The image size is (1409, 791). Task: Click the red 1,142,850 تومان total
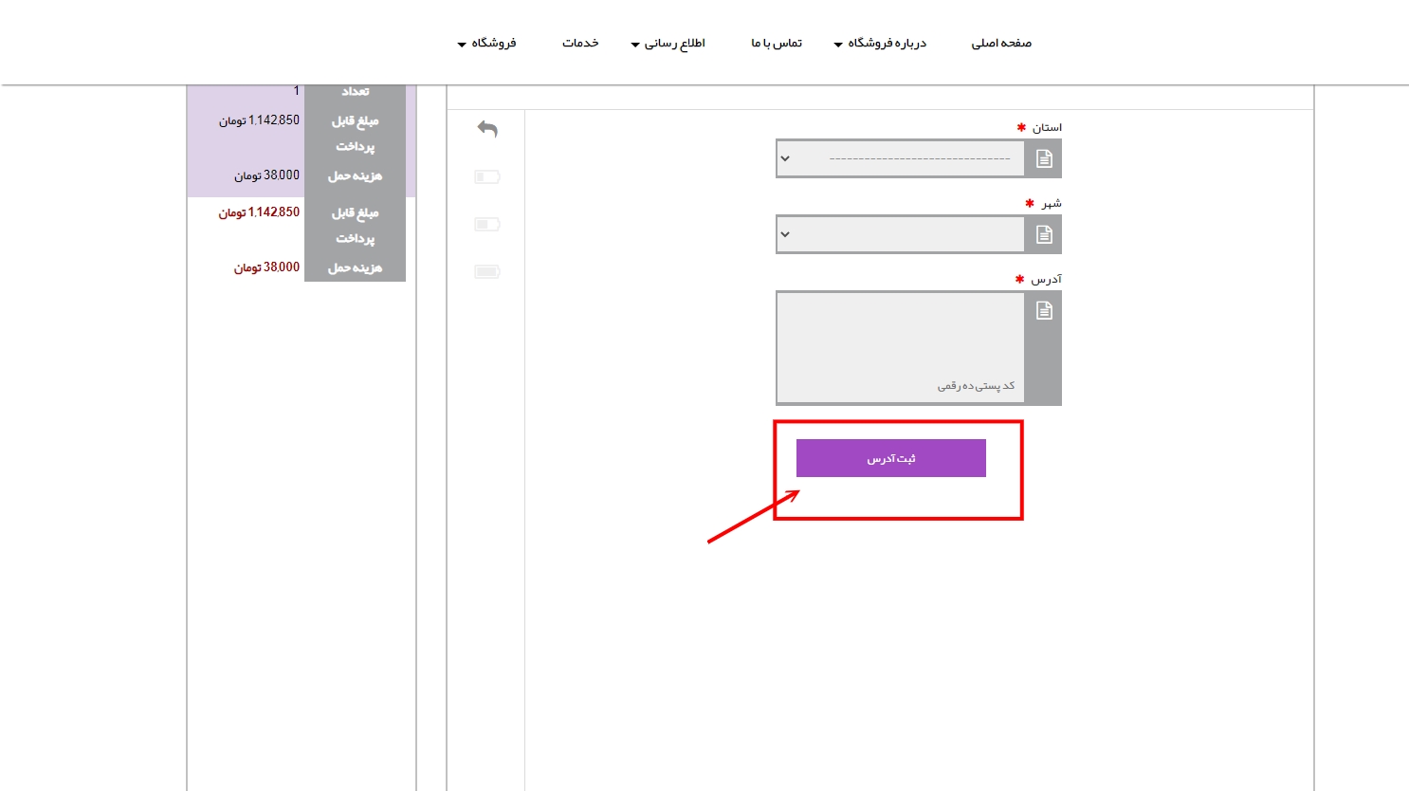click(259, 212)
